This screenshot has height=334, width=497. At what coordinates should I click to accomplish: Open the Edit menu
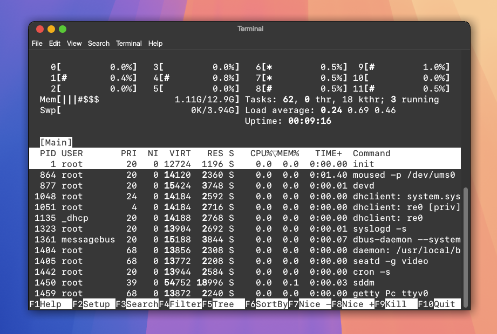pos(55,43)
